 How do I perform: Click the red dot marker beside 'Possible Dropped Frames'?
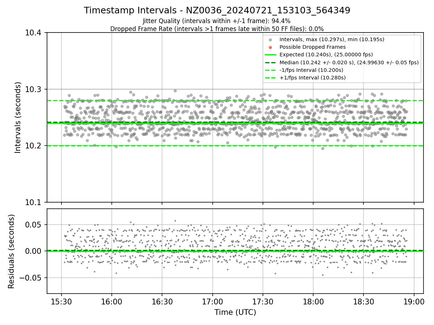(x=270, y=47)
